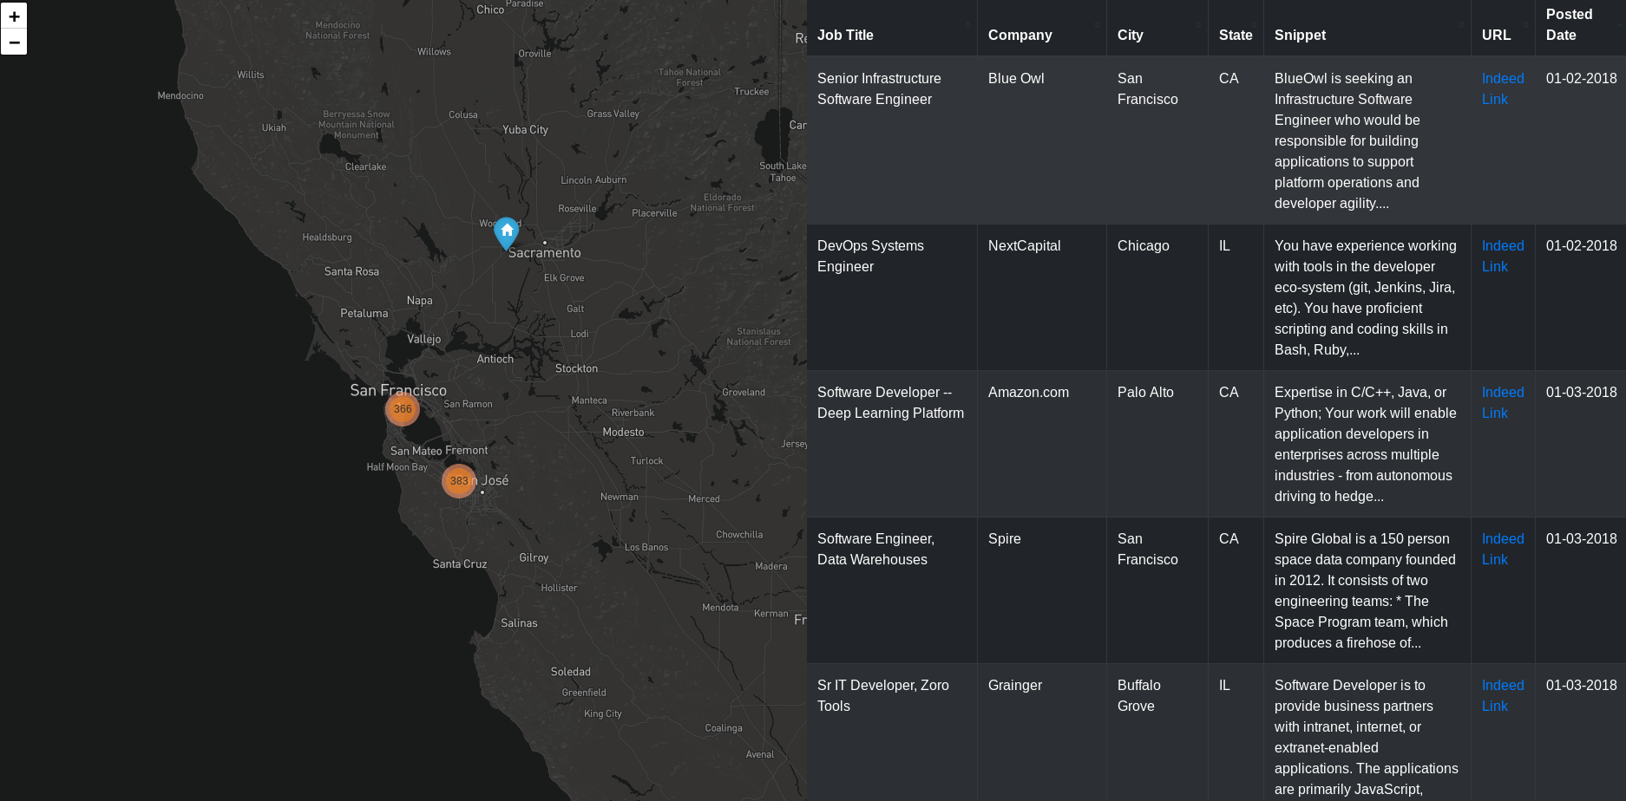Sort table by Snippet column
The width and height of the screenshot is (1626, 801).
pos(1367,28)
